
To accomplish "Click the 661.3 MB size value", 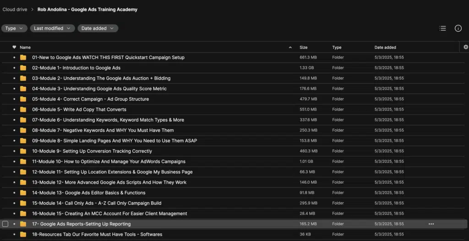I will tap(308, 58).
